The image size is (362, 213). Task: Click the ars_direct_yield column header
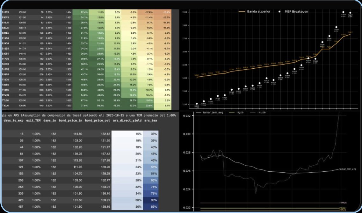click(127, 120)
